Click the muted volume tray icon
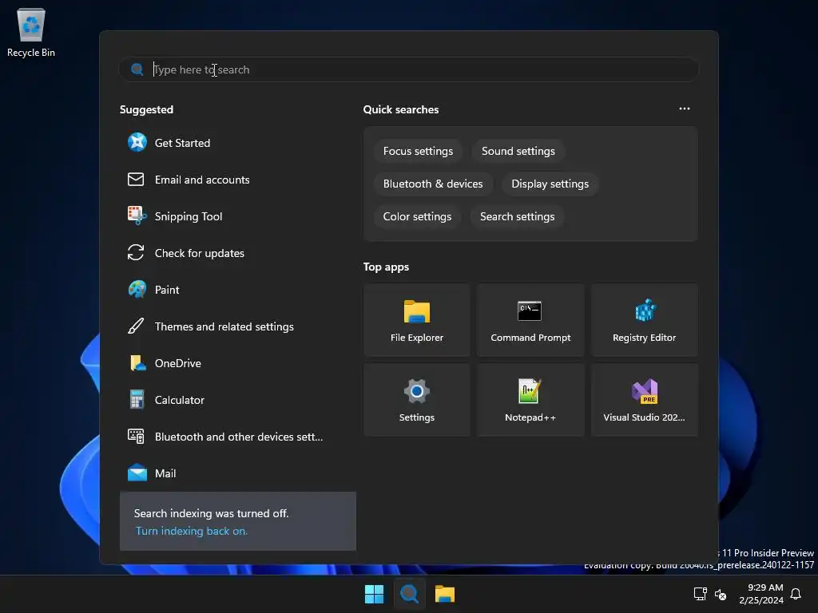This screenshot has width=818, height=613. pyautogui.click(x=721, y=594)
